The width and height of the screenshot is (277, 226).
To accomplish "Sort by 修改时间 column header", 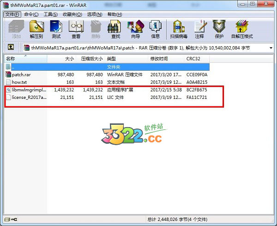I will coord(166,59).
